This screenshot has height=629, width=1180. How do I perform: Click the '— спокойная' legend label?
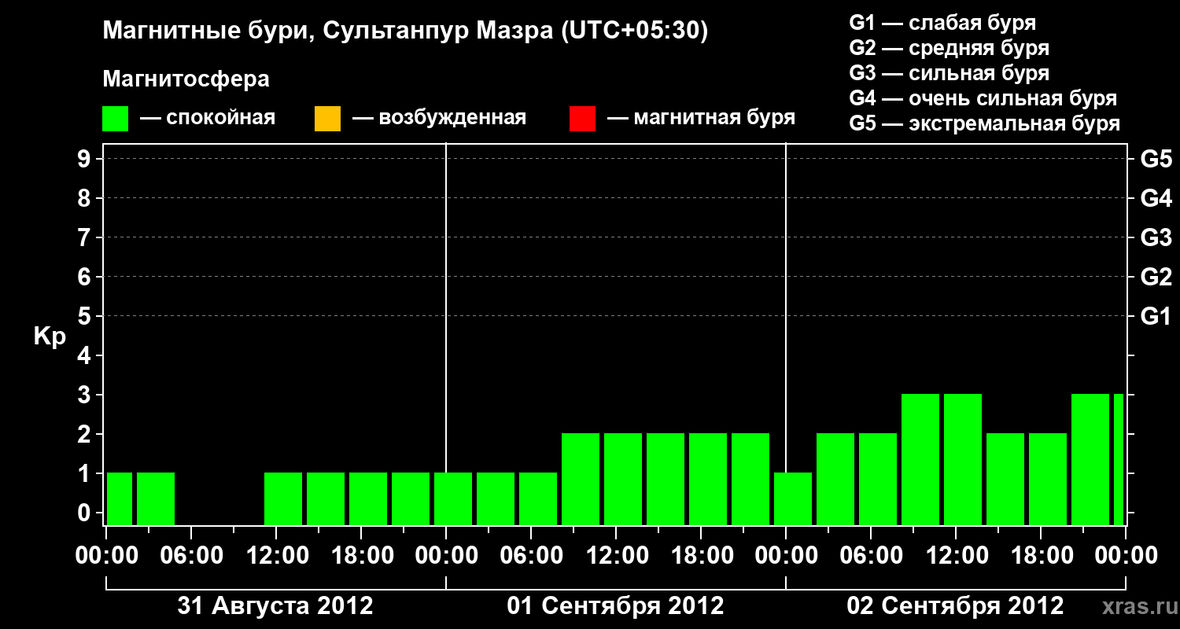click(x=208, y=119)
